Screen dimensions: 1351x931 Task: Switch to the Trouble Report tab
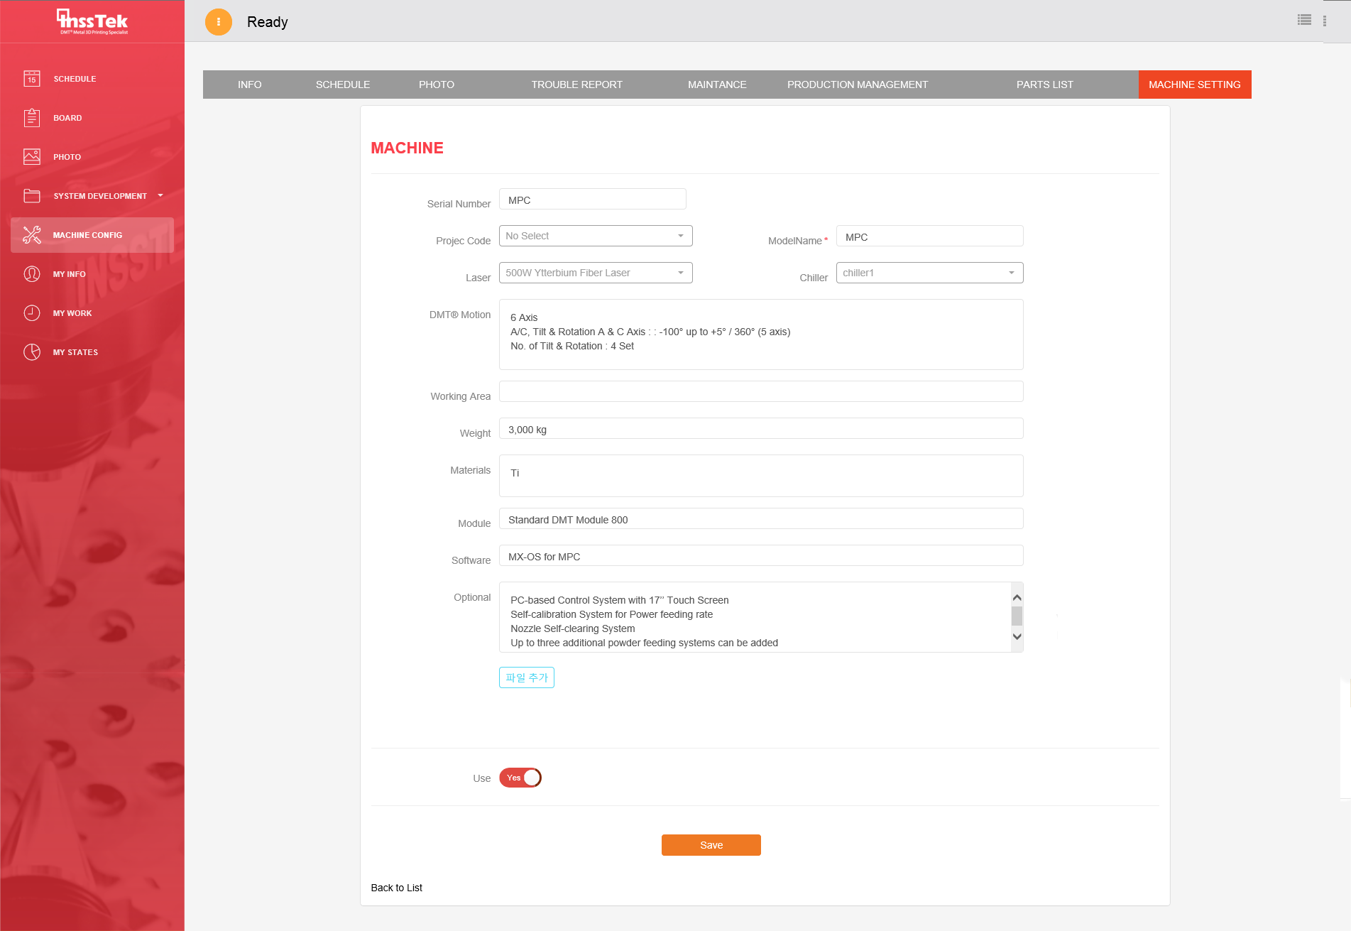(576, 85)
